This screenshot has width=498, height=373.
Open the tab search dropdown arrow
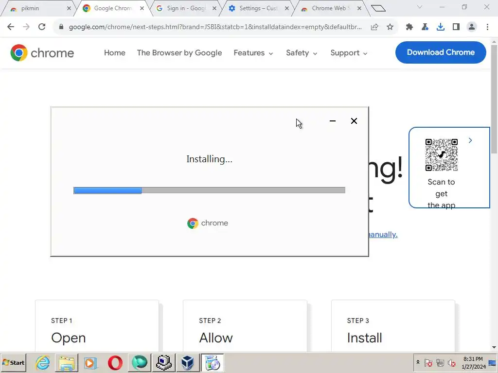tap(420, 7)
